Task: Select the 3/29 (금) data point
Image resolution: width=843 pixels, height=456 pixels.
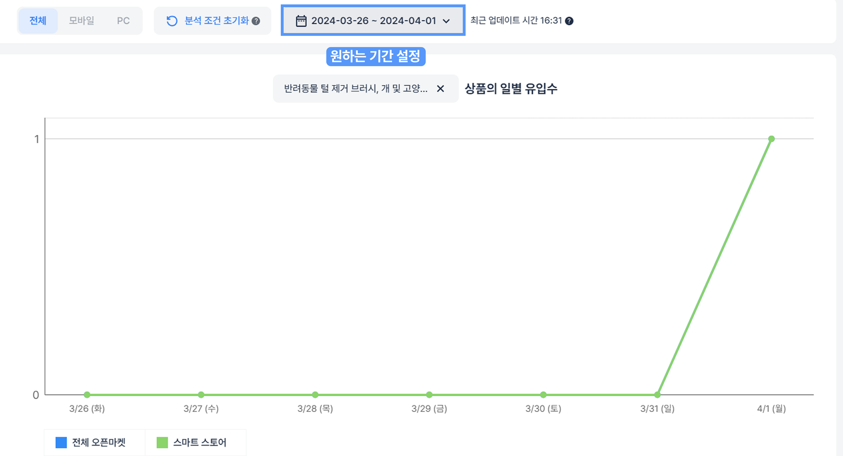Action: (429, 395)
